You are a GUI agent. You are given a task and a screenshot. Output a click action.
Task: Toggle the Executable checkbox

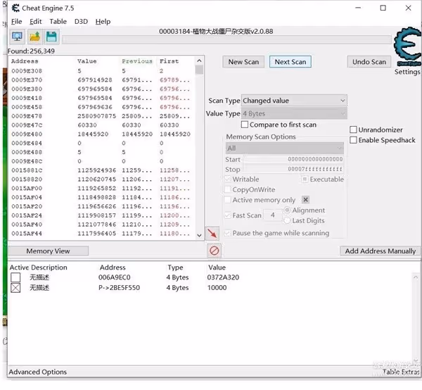tap(305, 179)
